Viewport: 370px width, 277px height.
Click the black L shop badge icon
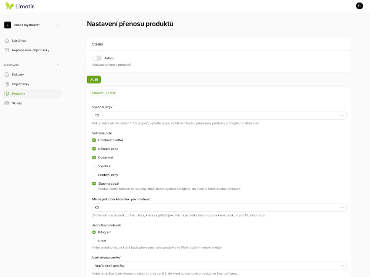(7, 25)
